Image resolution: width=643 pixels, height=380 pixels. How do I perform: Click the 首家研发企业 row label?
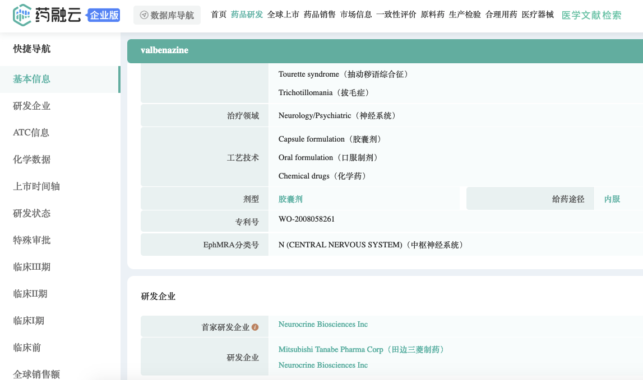tap(225, 327)
